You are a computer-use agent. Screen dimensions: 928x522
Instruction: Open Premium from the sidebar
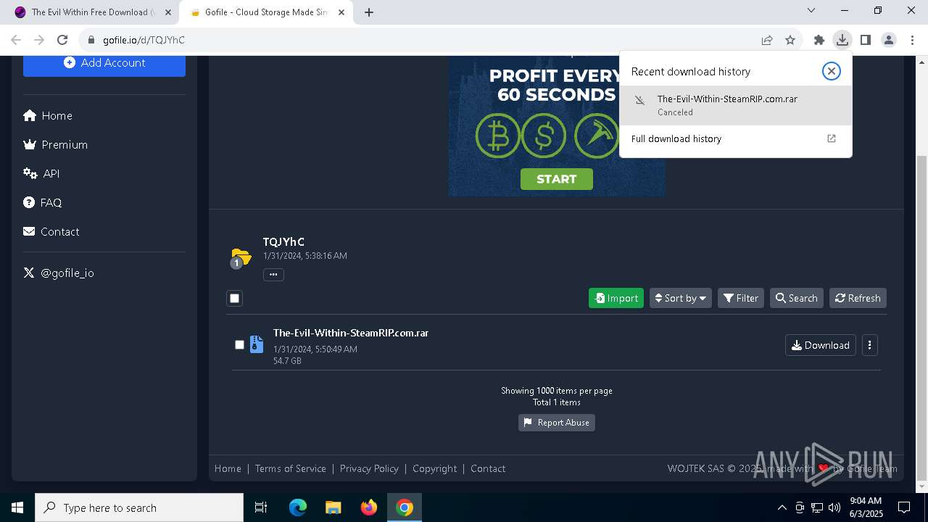(56, 144)
